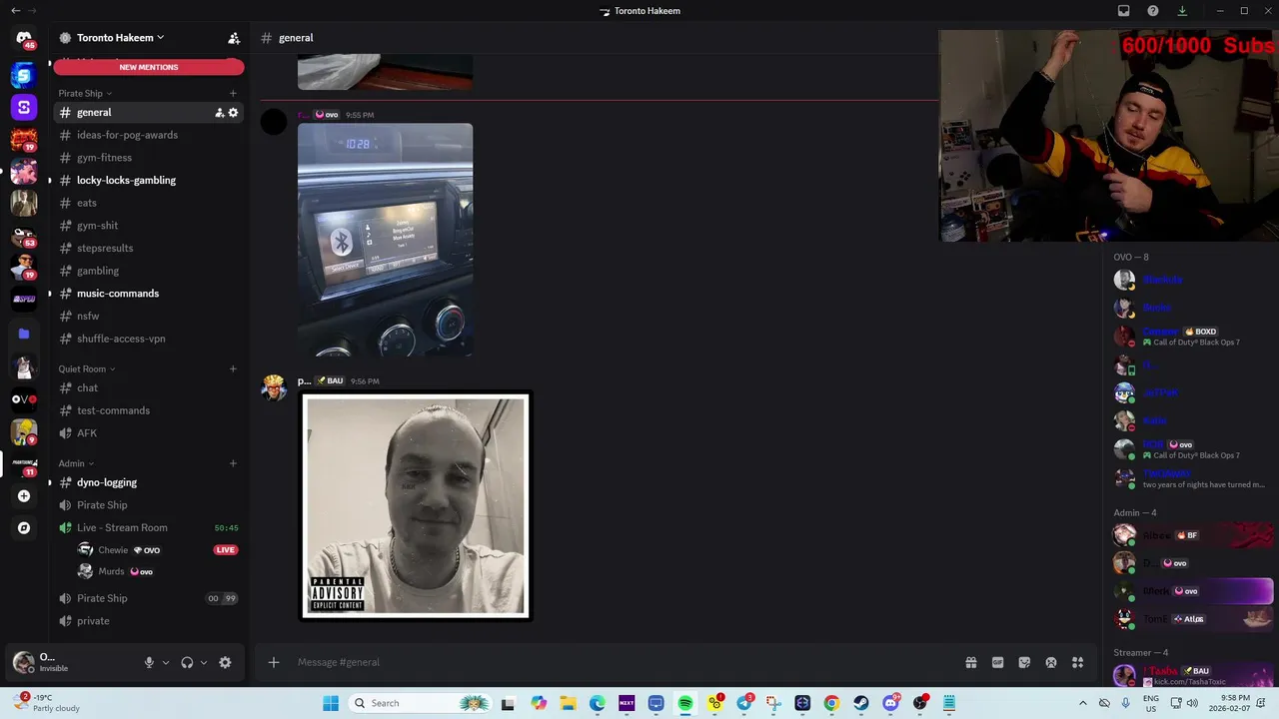Show hidden system tray icons chevron

(1082, 703)
